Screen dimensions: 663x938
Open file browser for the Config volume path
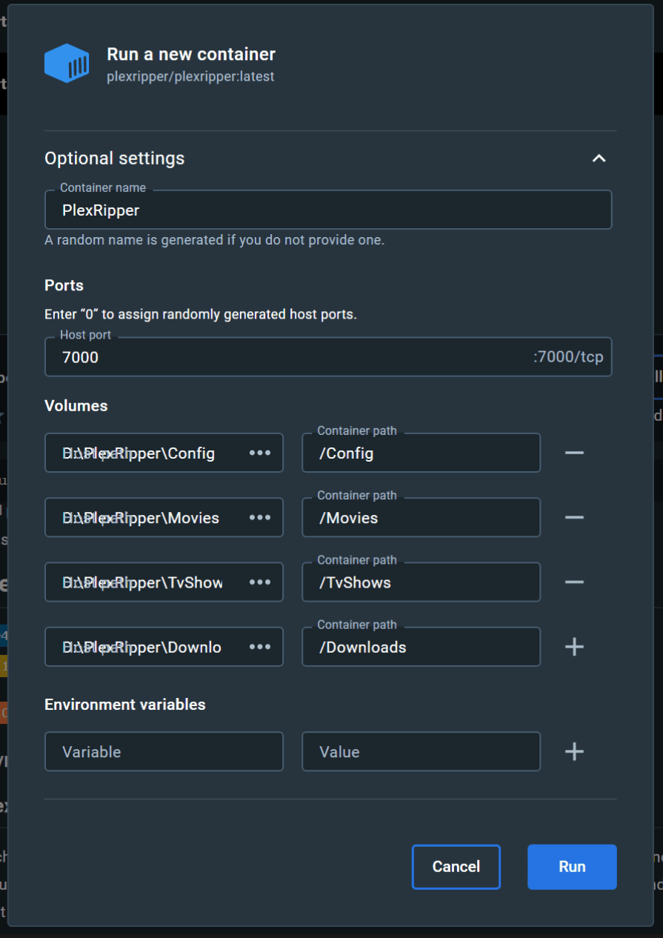click(x=260, y=453)
